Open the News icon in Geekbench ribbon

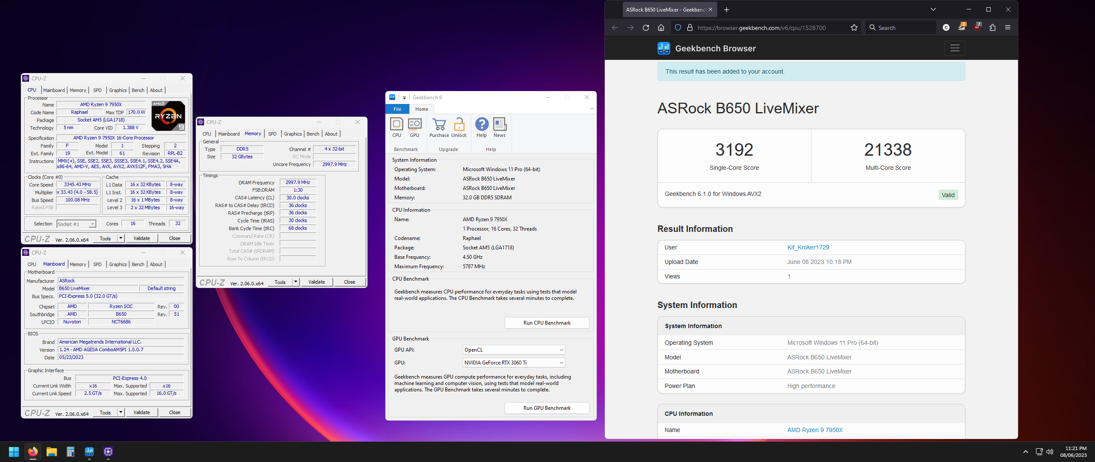coord(500,127)
